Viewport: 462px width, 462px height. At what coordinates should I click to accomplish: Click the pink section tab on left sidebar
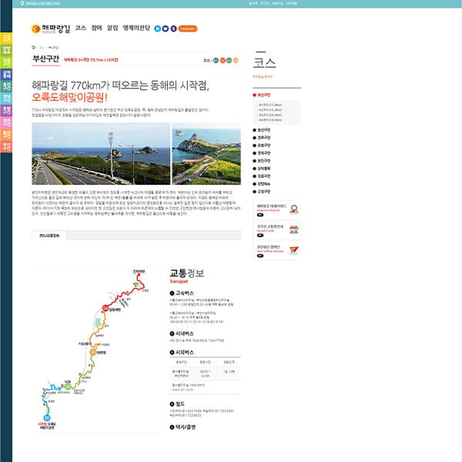6,122
